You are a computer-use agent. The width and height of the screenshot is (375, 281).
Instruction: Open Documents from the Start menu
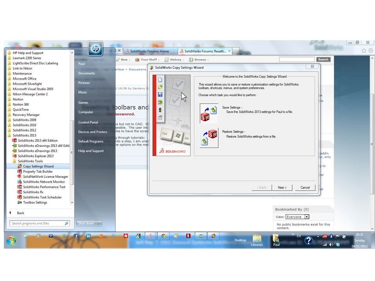(87, 73)
